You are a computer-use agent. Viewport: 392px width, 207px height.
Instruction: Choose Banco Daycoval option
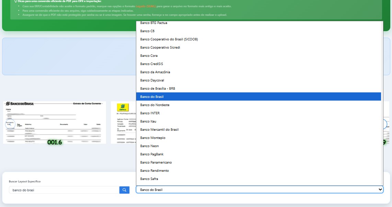(258, 80)
